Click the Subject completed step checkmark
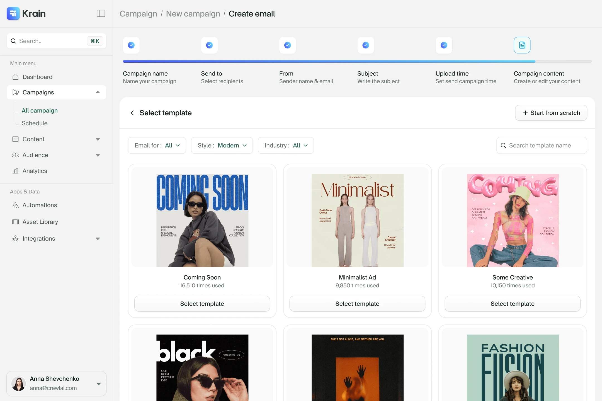The height and width of the screenshot is (401, 602). point(366,45)
